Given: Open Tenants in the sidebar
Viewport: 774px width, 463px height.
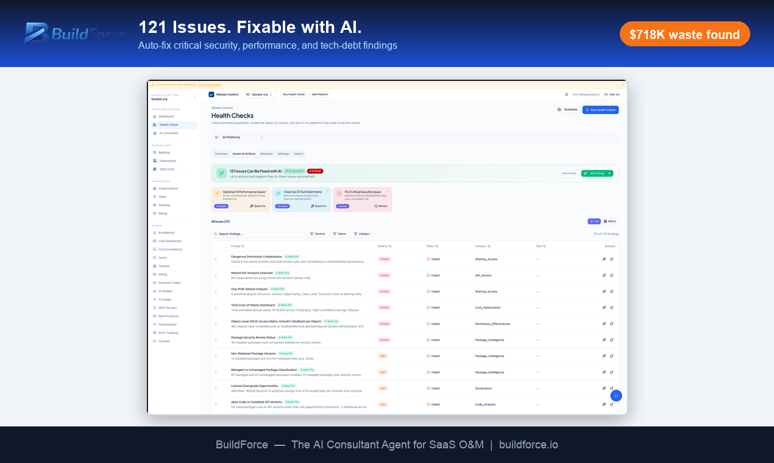Looking at the screenshot, I should 164,266.
